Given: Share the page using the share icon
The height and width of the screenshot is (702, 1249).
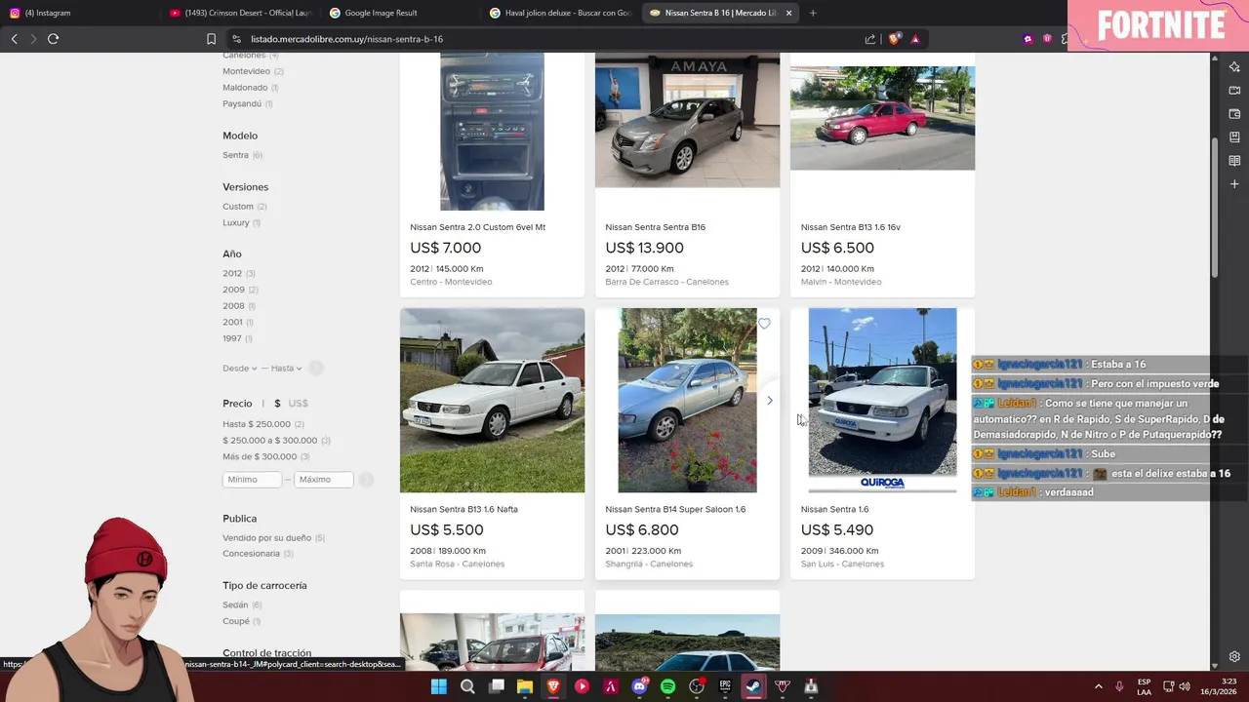Looking at the screenshot, I should [869, 39].
